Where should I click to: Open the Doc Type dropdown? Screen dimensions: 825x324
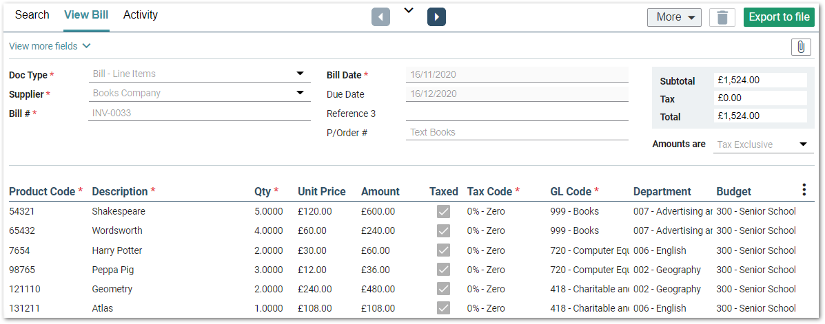(300, 74)
